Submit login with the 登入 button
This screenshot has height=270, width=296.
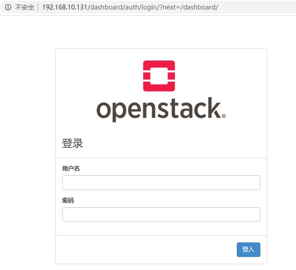[248, 250]
